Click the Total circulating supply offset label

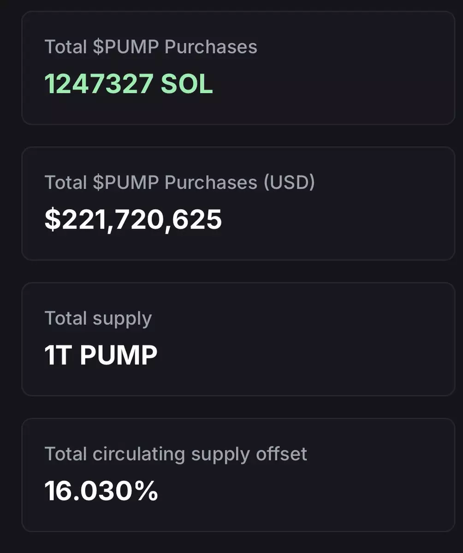[175, 454]
